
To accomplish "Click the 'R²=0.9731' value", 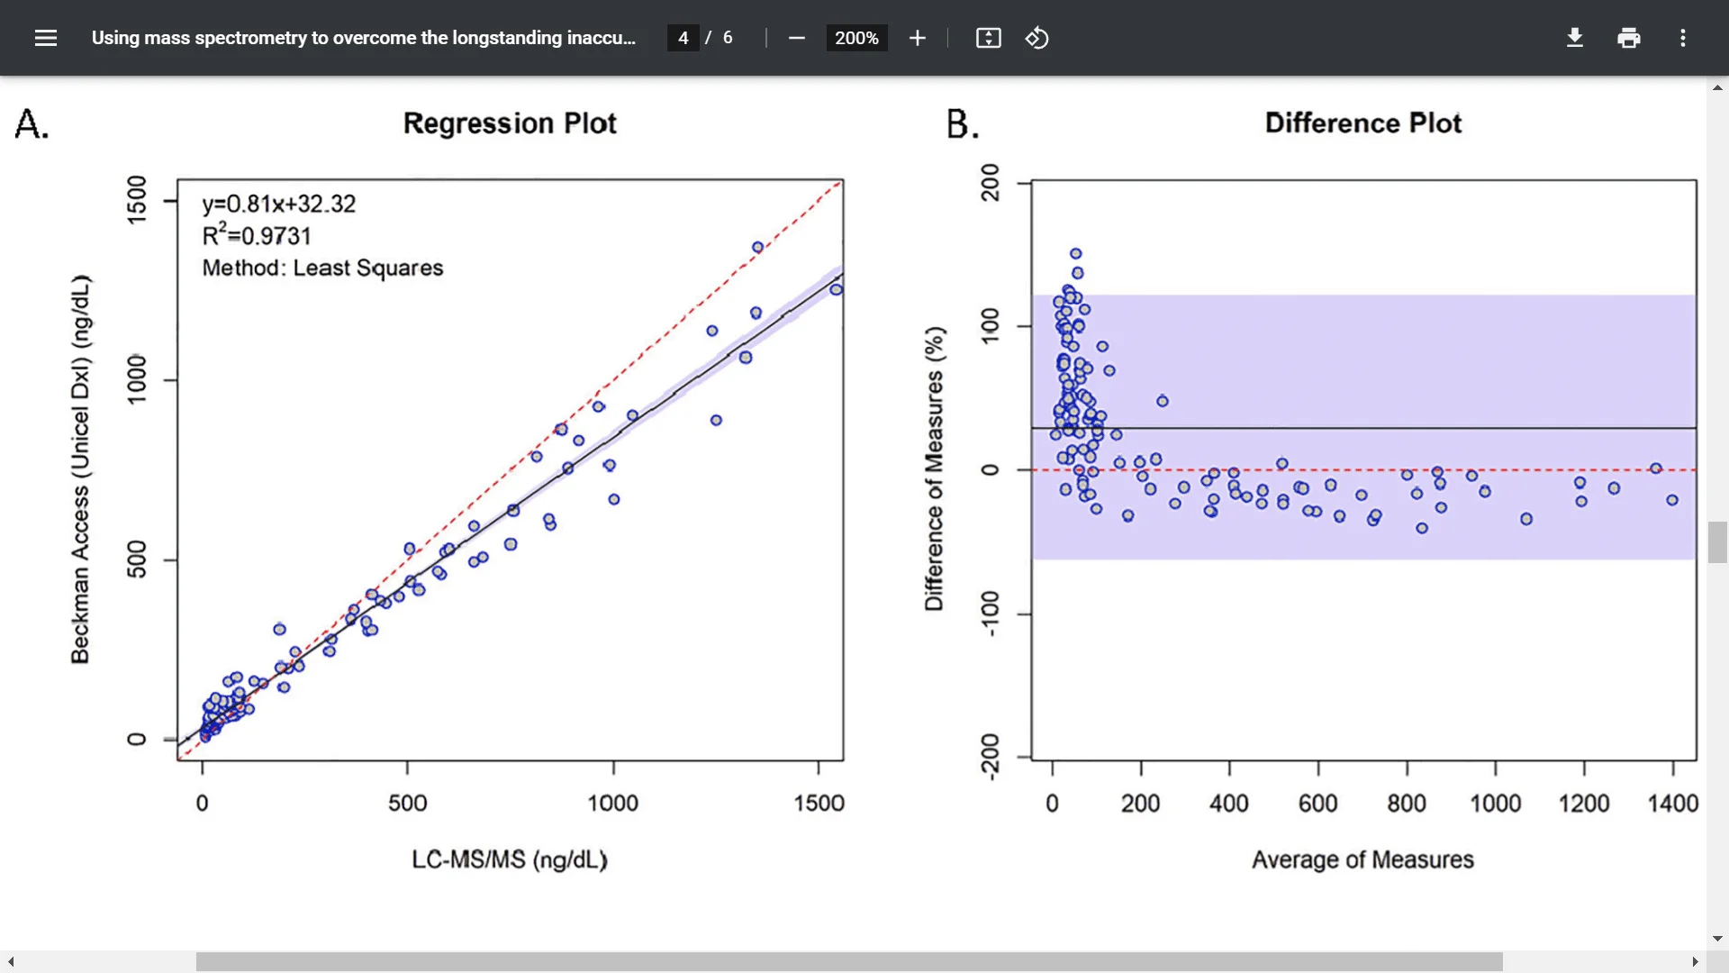I will pyautogui.click(x=257, y=234).
